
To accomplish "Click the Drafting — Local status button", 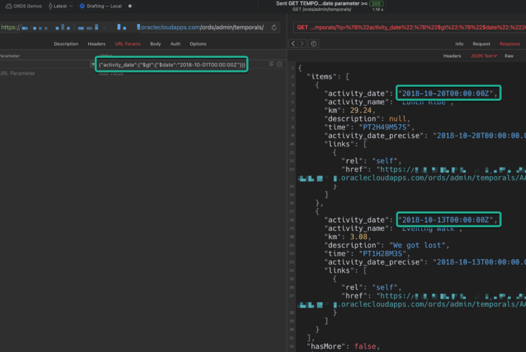I will pos(100,6).
